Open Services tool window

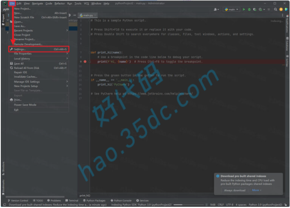(x=142, y=201)
